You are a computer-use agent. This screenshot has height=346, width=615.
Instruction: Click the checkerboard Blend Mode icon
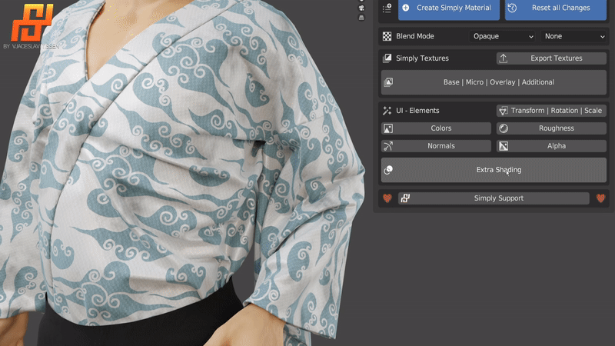click(387, 36)
